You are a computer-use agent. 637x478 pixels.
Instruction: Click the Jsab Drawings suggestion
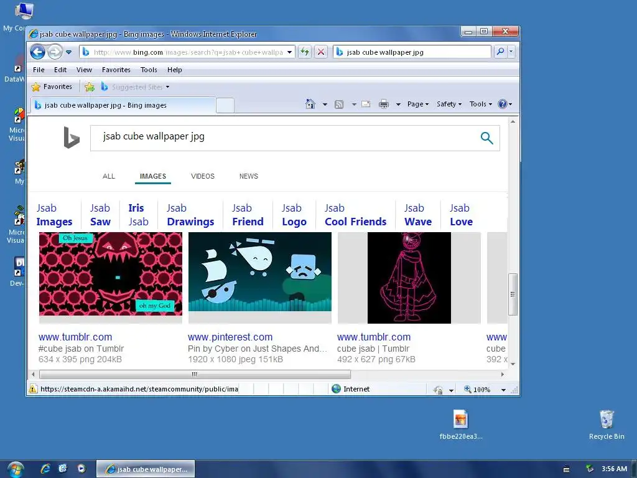click(x=190, y=215)
